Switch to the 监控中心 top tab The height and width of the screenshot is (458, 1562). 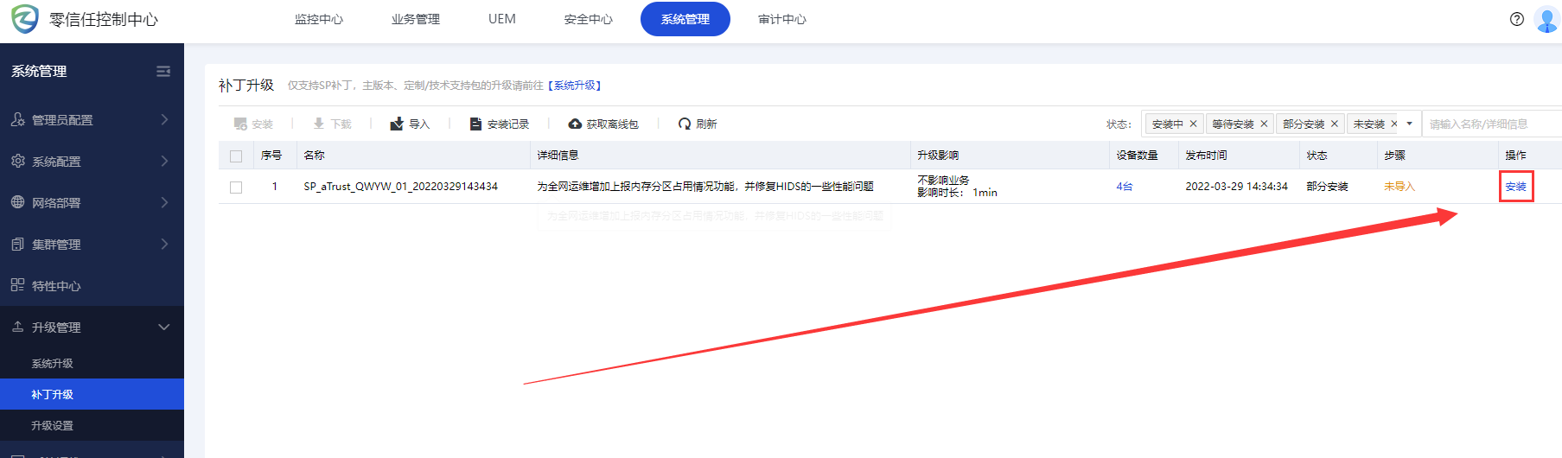point(319,19)
